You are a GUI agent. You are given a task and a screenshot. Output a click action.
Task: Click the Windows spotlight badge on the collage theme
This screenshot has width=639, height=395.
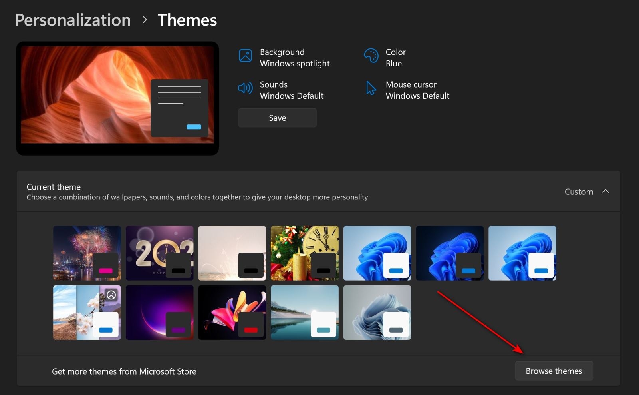point(111,295)
